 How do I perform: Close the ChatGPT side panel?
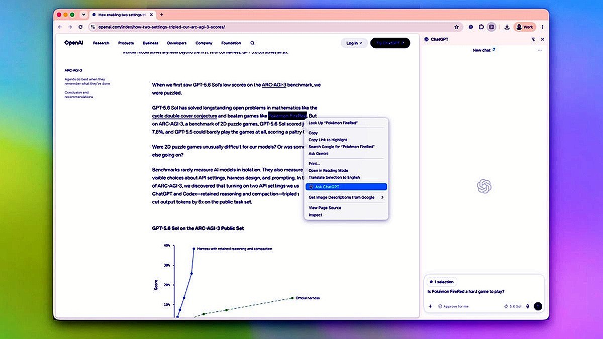(542, 39)
